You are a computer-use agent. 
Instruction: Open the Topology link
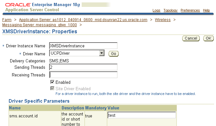170,10
